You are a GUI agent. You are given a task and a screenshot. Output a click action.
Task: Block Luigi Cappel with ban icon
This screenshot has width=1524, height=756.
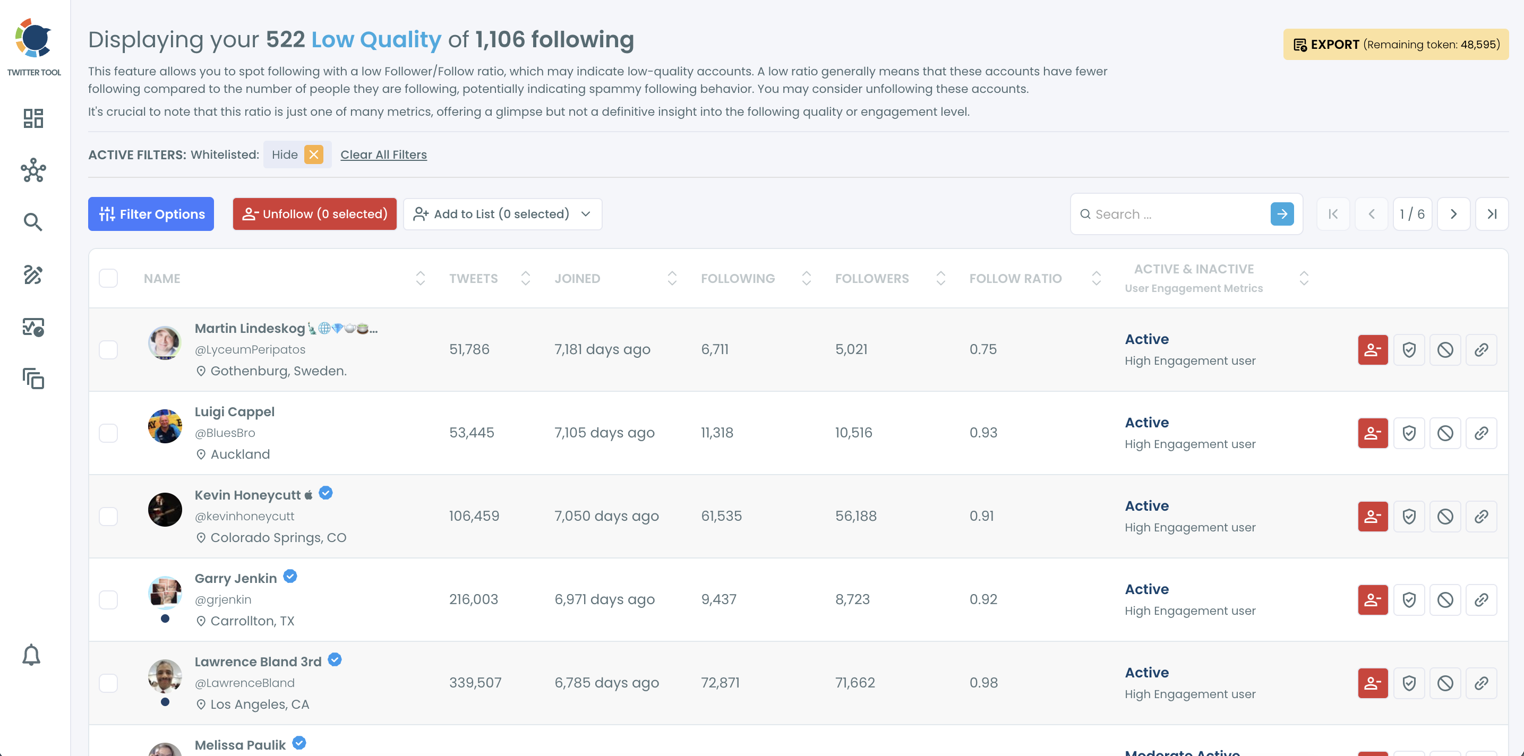1445,433
